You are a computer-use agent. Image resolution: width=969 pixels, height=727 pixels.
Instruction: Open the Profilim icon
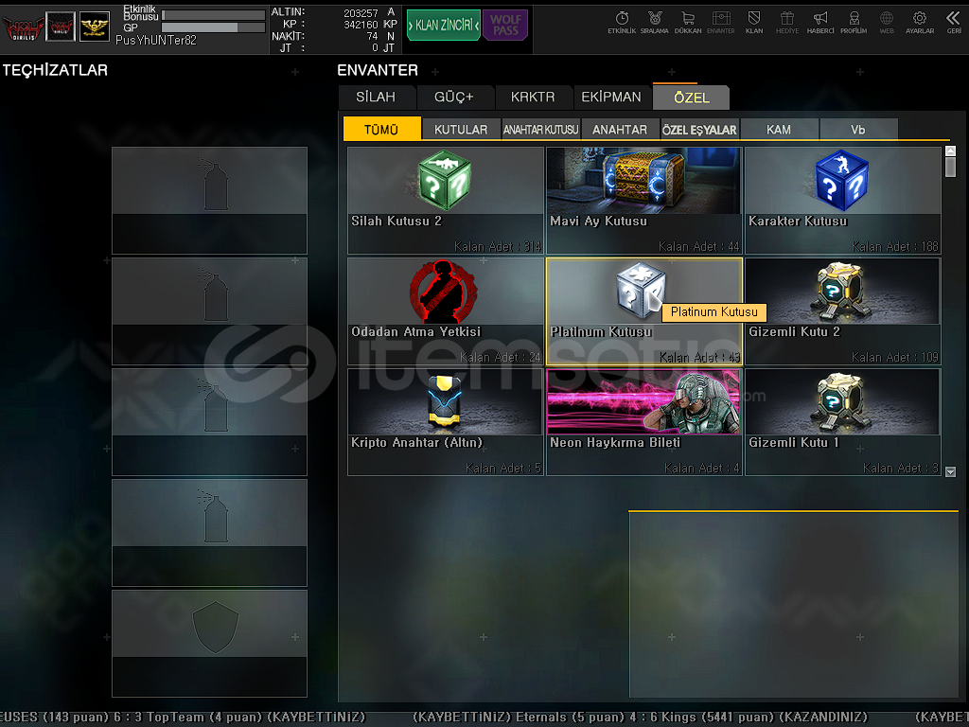point(854,23)
